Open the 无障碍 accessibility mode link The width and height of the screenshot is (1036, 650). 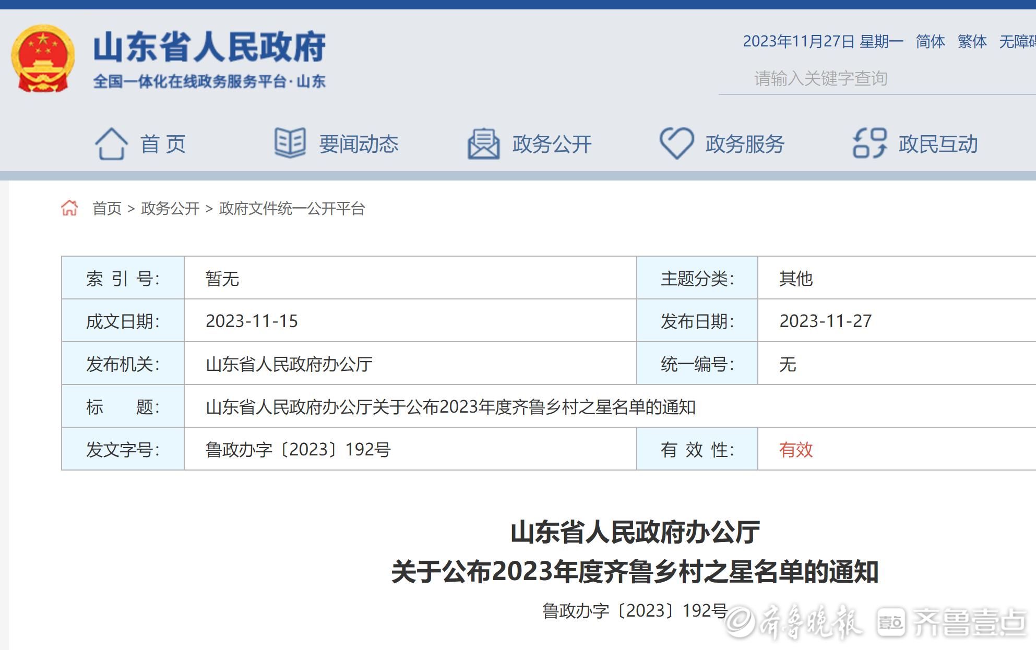click(x=1018, y=41)
